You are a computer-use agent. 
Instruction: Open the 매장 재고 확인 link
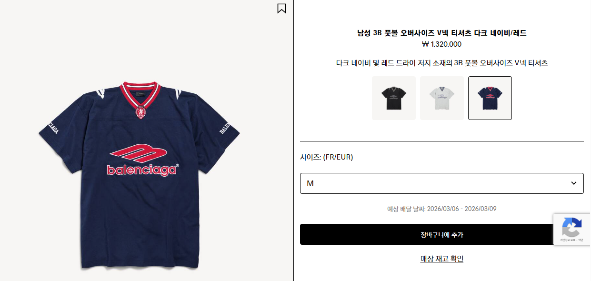[x=441, y=259]
